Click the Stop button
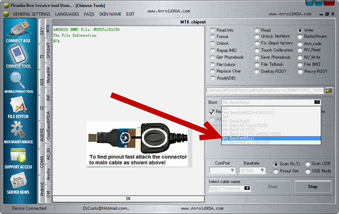This screenshot has height=214, width=339. point(313,186)
